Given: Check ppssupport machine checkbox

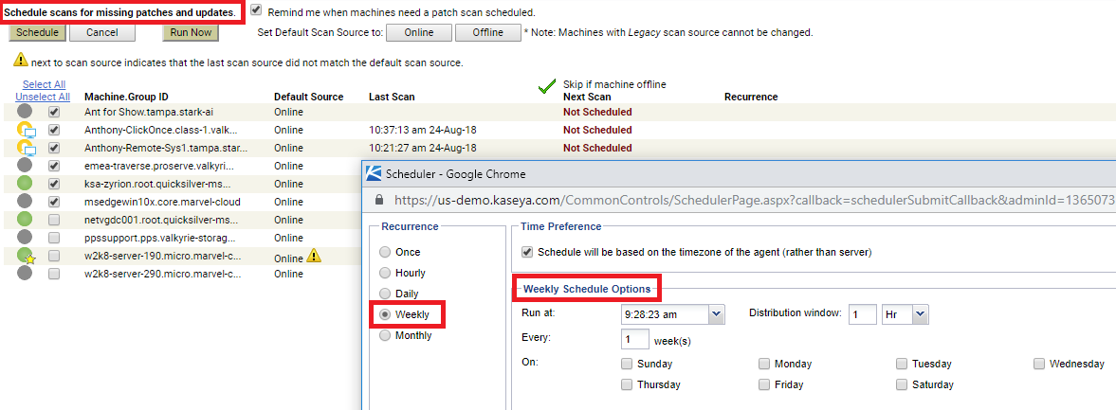Looking at the screenshot, I should 54,238.
